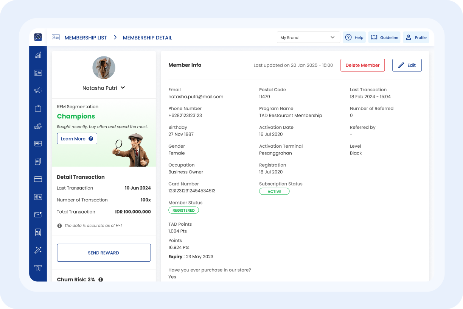Expand the chevron next to Natasha Putri

click(x=123, y=87)
